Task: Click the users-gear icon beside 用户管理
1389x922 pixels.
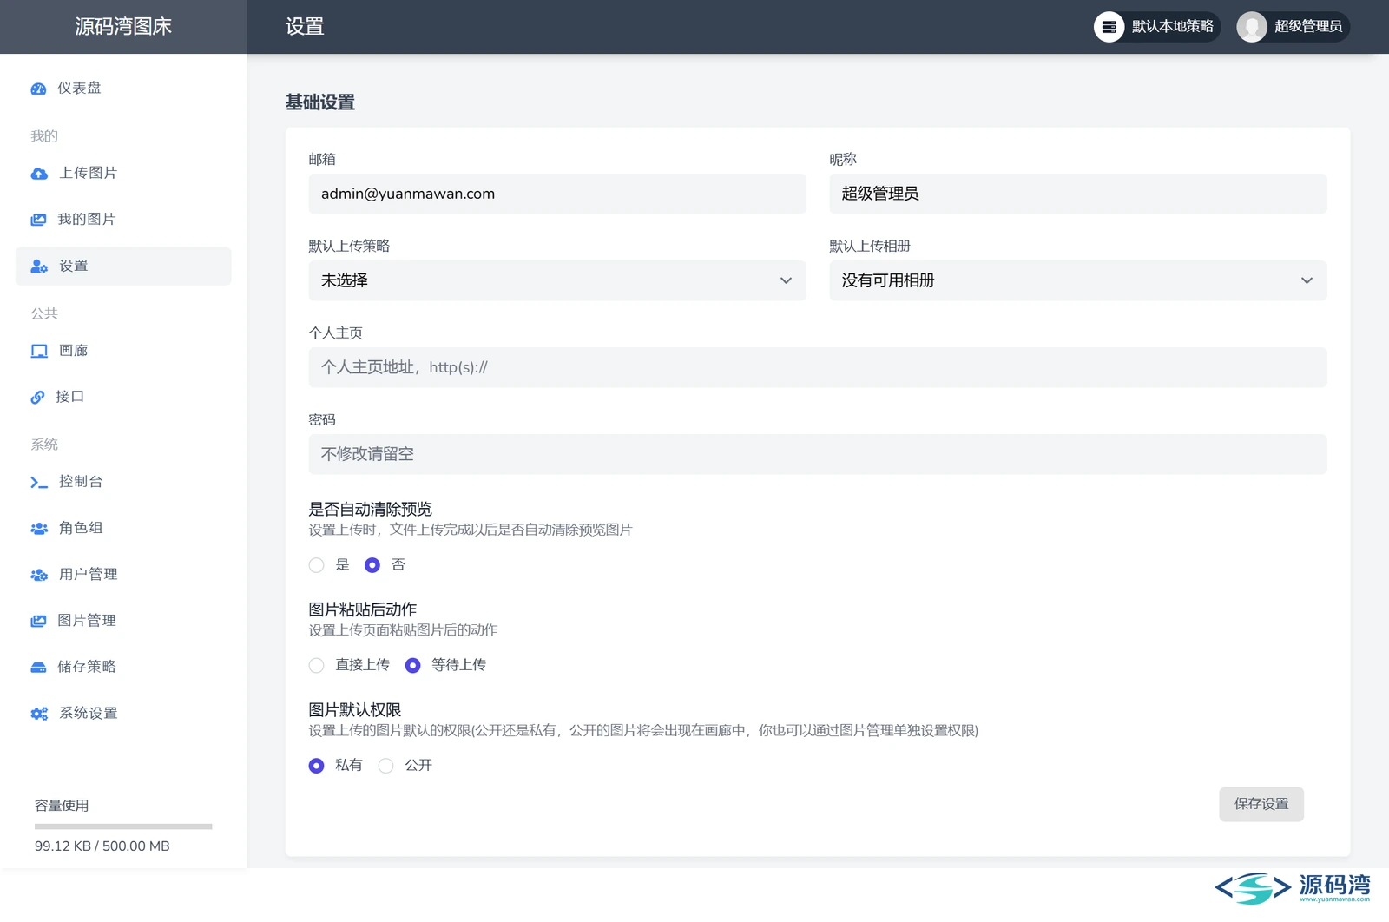Action: pyautogui.click(x=39, y=575)
